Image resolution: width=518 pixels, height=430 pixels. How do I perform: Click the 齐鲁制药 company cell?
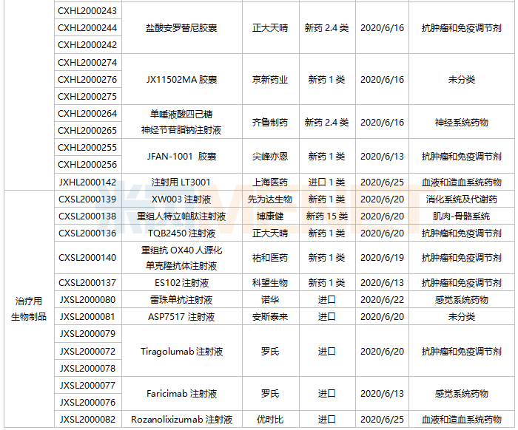pyautogui.click(x=270, y=122)
